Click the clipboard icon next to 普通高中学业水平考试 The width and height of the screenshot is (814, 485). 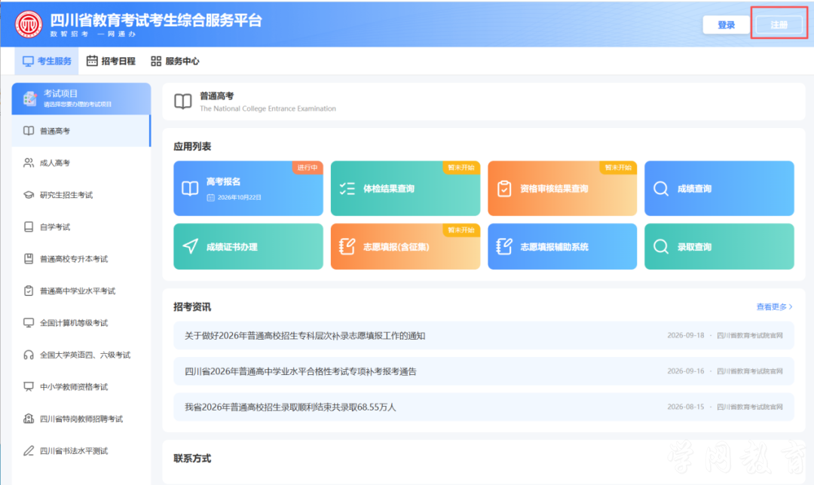click(29, 291)
